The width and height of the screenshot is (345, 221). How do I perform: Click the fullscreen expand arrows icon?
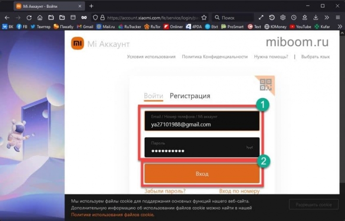point(261,18)
